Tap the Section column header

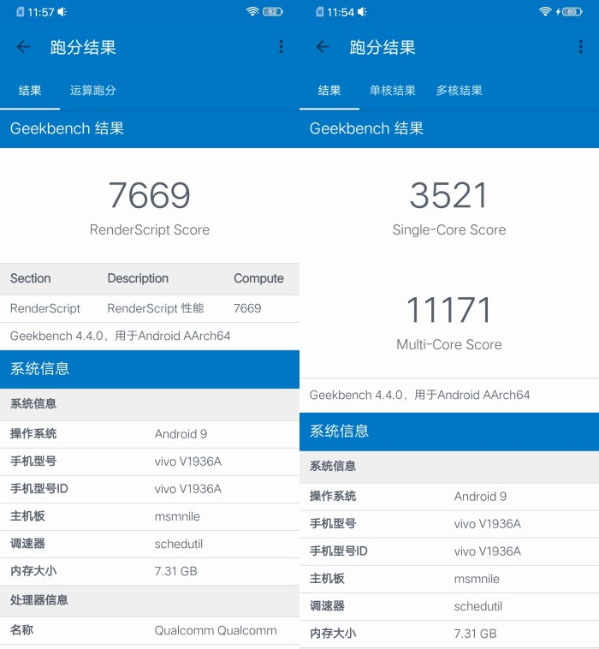coord(30,278)
